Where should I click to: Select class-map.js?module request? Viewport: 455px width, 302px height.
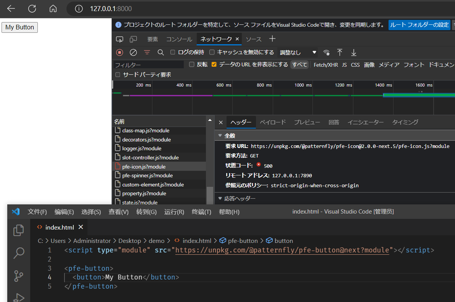(x=159, y=130)
